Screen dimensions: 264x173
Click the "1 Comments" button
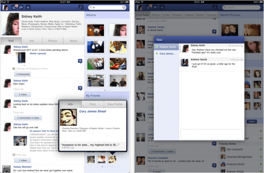point(23,74)
